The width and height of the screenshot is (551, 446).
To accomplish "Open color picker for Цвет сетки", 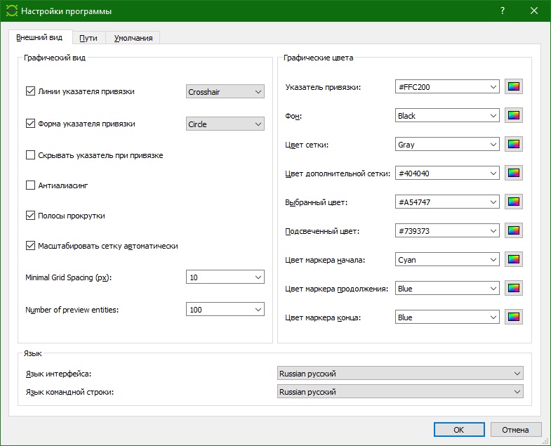I will [x=514, y=145].
